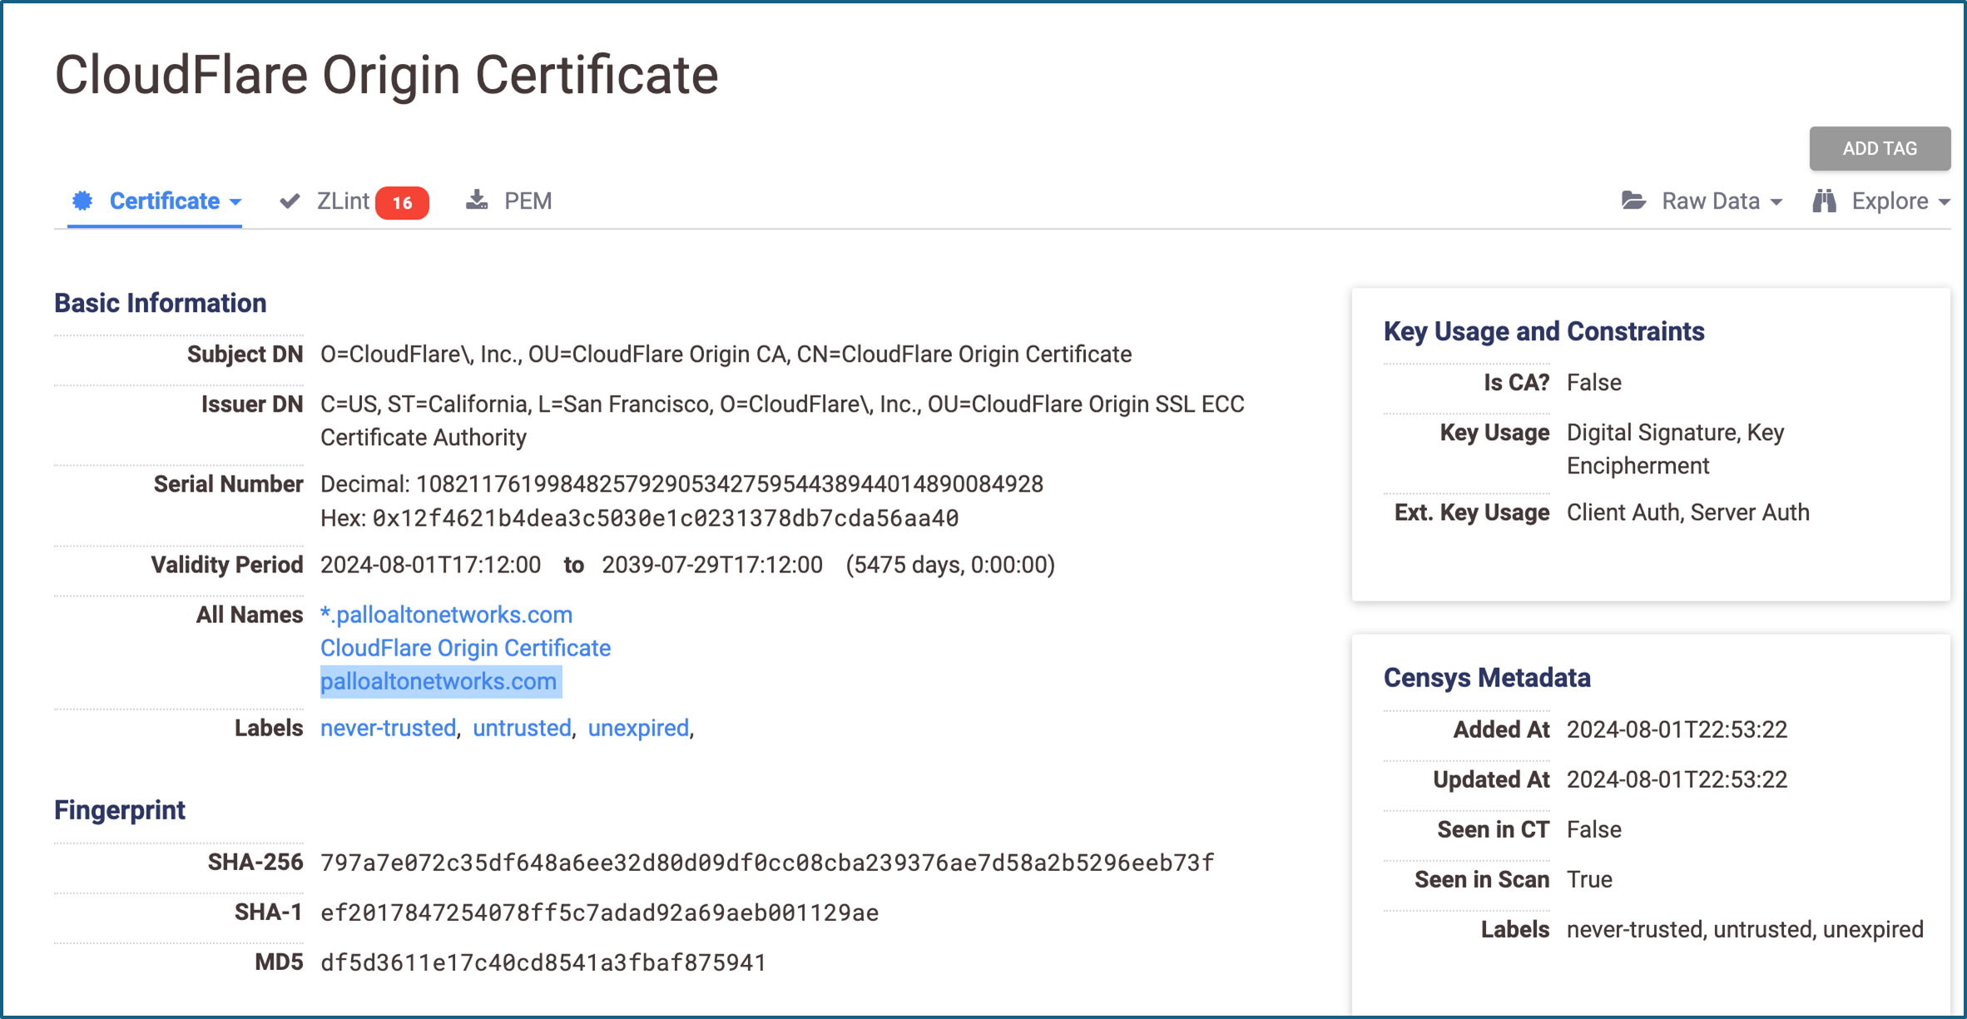
Task: Expand the Explore dropdown caret
Action: coord(1945,202)
